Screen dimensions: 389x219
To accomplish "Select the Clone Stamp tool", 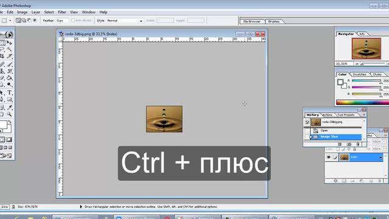I will [x=2, y=71].
